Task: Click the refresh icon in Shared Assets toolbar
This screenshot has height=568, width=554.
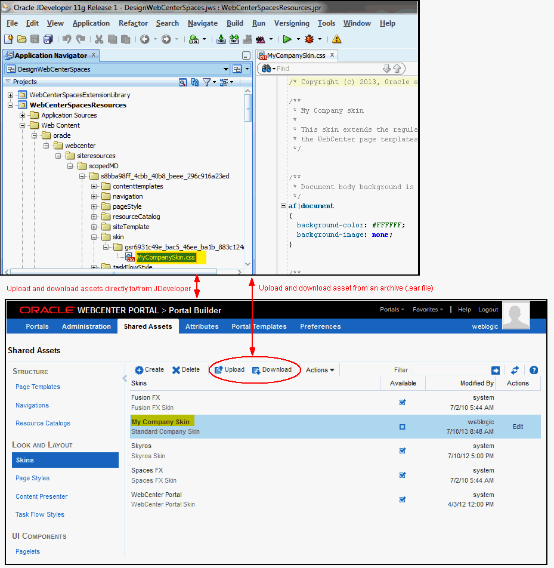Action: (515, 370)
